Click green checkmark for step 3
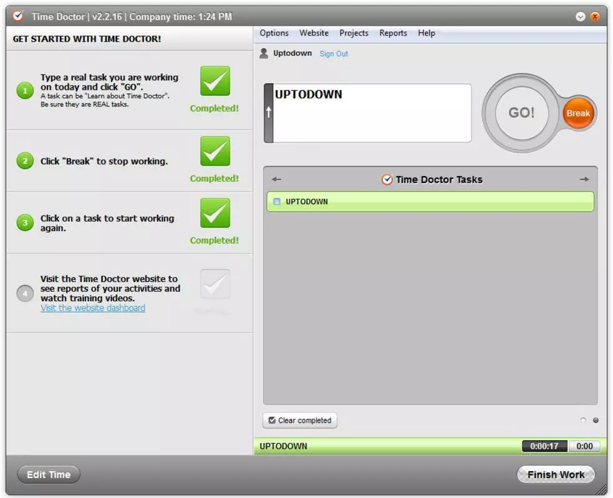The height and width of the screenshot is (498, 613). [x=215, y=213]
